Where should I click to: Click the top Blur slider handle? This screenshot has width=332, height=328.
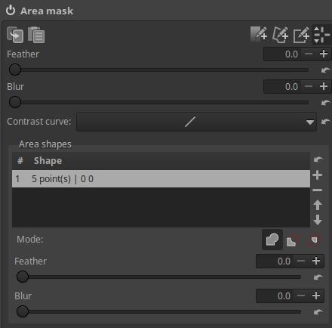tap(15, 102)
